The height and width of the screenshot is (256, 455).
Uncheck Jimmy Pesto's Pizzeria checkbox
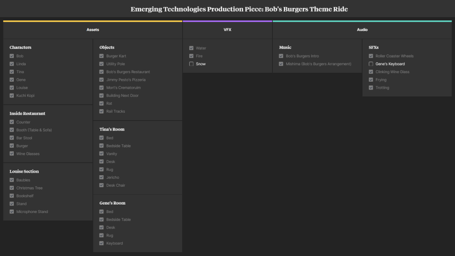pos(102,80)
